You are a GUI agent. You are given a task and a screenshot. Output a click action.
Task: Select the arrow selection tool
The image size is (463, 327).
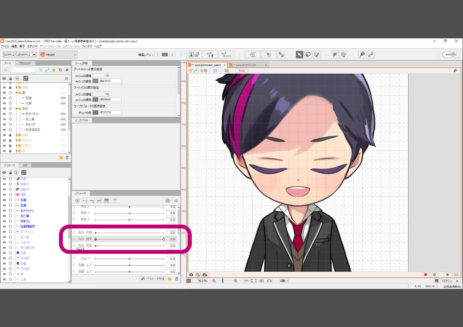pyautogui.click(x=300, y=55)
